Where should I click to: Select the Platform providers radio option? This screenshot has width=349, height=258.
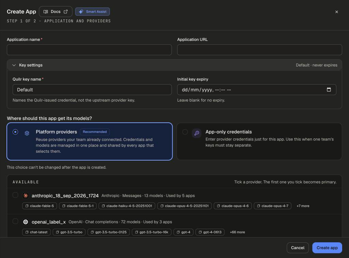(15, 132)
